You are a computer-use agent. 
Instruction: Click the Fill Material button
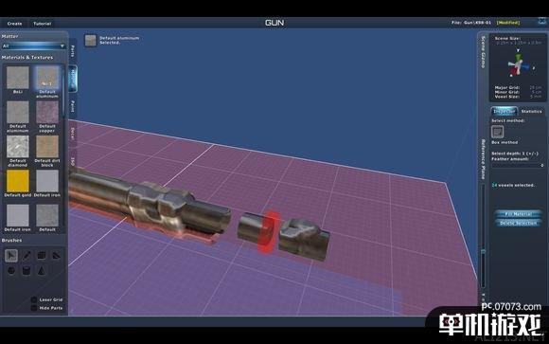coord(518,214)
